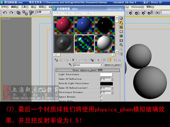Click the white Light Persistence color swatch
Screen dimensions: 170x127
click(x=106, y=75)
